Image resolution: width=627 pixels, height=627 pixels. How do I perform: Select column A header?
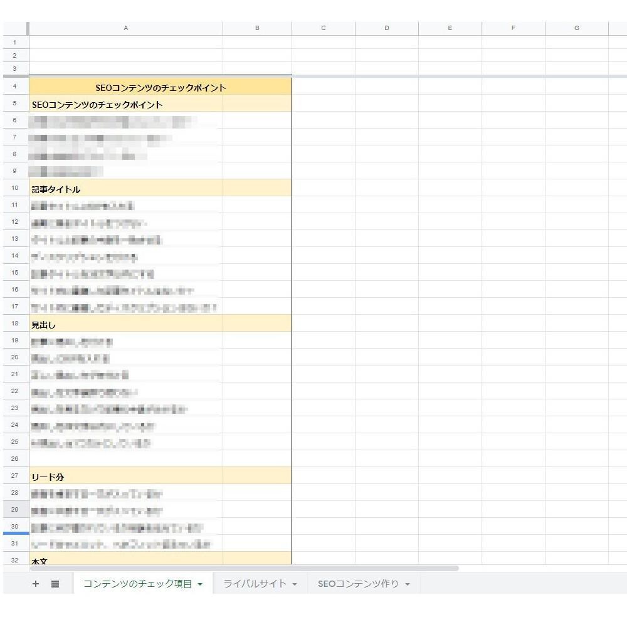(x=126, y=28)
